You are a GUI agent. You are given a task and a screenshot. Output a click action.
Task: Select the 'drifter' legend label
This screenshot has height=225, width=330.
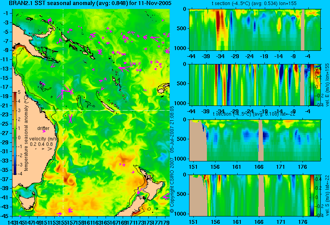(43, 128)
